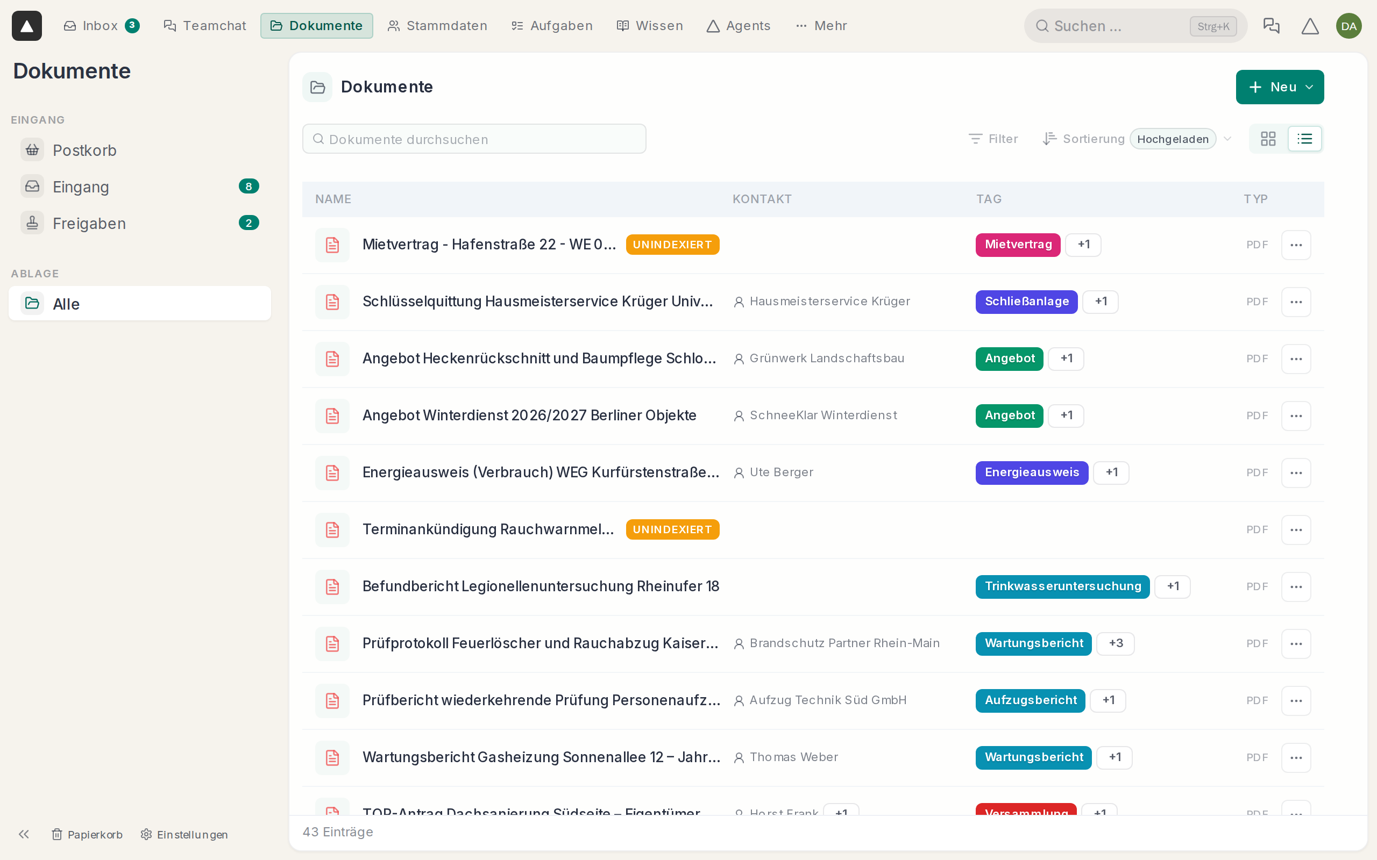Click the Energieausweis tag
Image resolution: width=1377 pixels, height=860 pixels.
(x=1032, y=472)
